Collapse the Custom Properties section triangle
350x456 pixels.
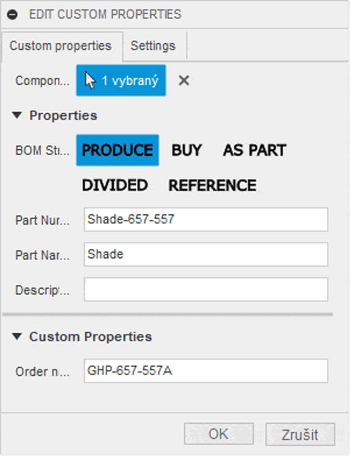coord(17,337)
